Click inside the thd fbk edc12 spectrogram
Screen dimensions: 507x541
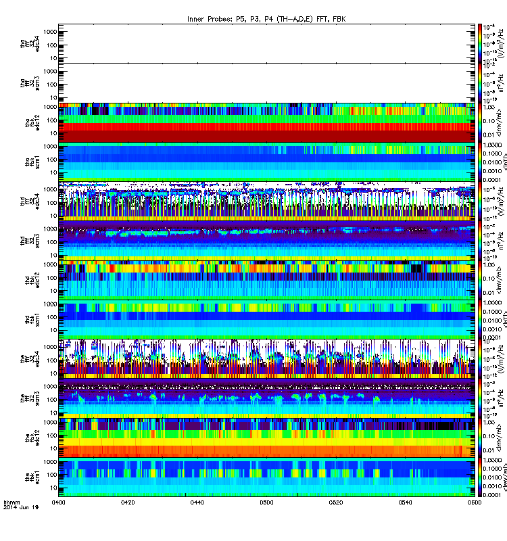pos(266,280)
